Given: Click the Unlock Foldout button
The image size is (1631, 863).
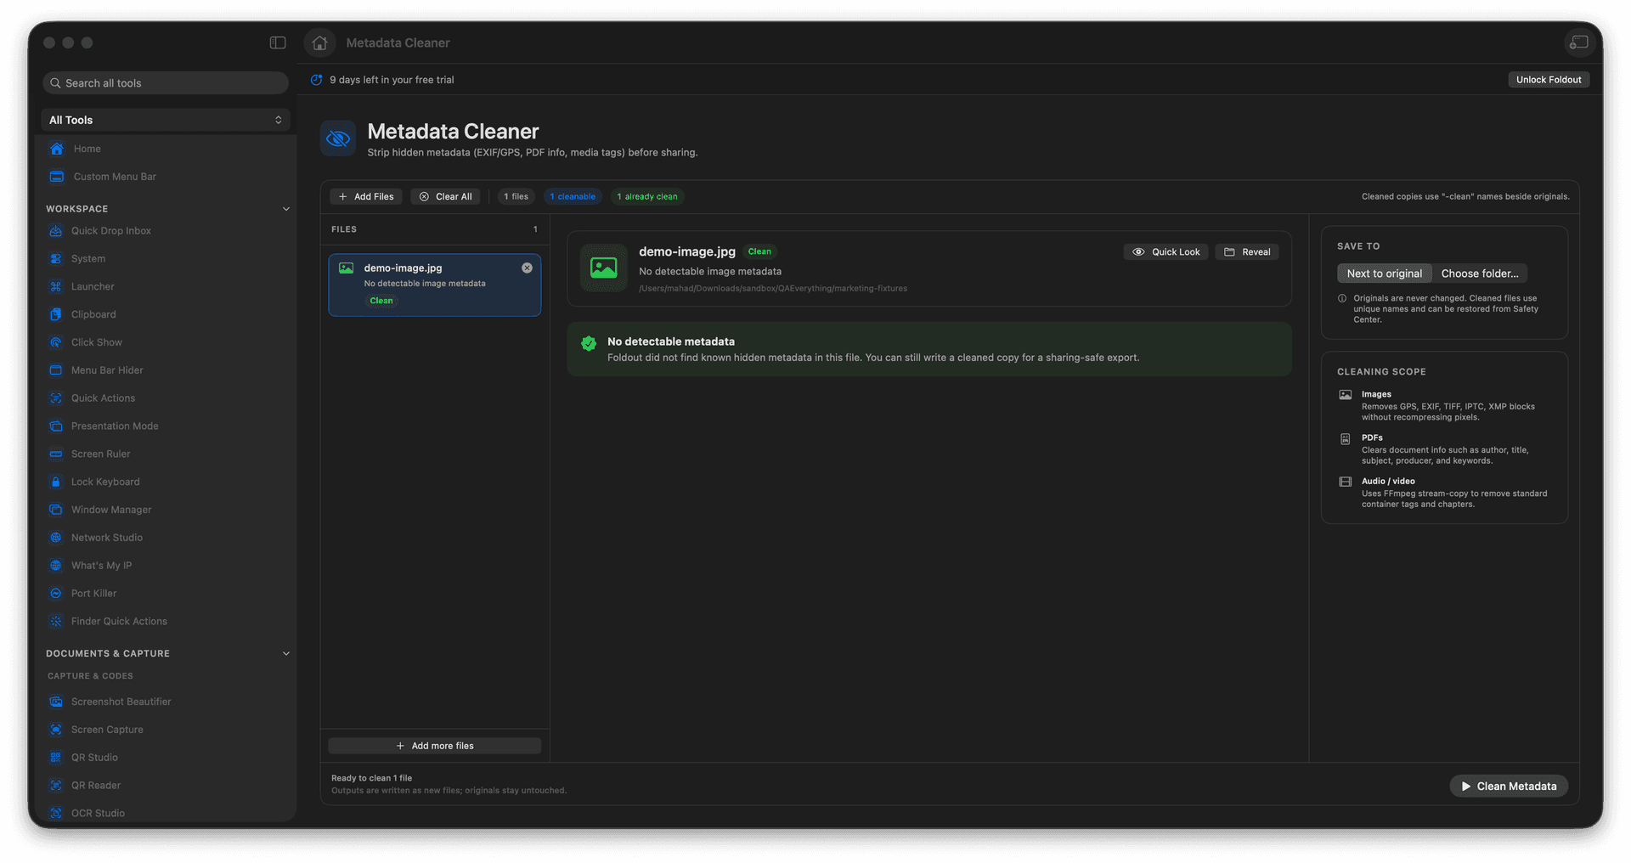Looking at the screenshot, I should point(1549,80).
